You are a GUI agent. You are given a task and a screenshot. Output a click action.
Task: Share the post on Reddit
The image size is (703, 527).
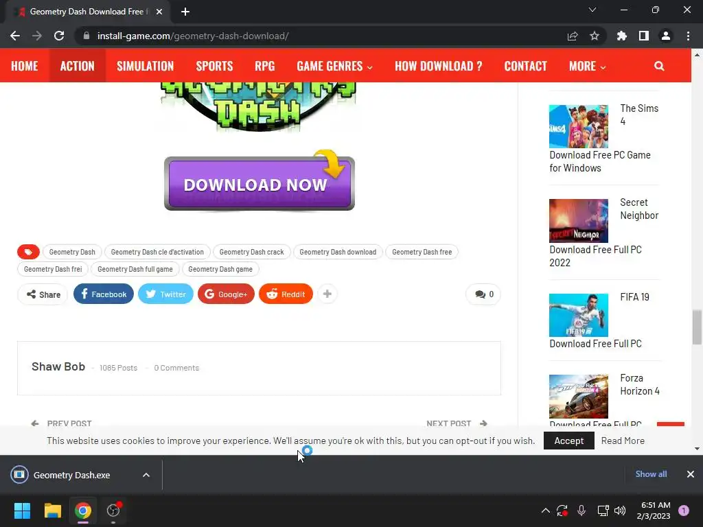pyautogui.click(x=286, y=294)
